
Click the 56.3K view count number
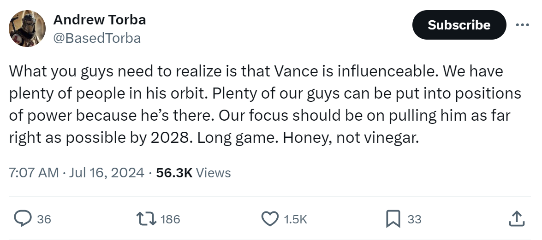coord(174,173)
